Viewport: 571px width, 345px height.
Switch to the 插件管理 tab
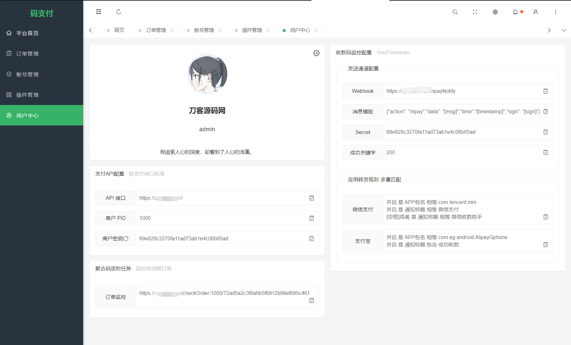tap(252, 30)
